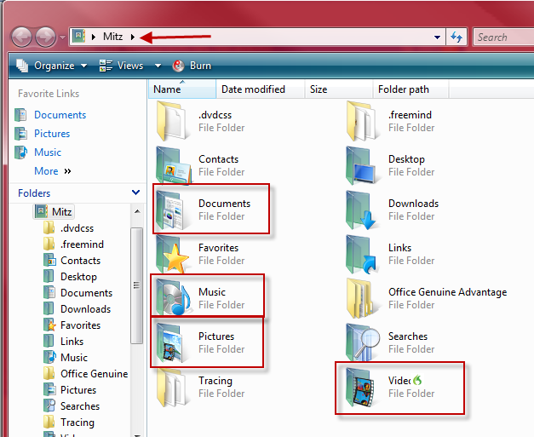Click the Burn disc icon in toolbar

178,66
